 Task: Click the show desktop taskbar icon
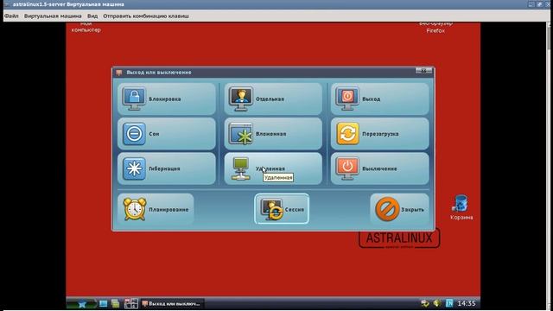[x=103, y=303]
